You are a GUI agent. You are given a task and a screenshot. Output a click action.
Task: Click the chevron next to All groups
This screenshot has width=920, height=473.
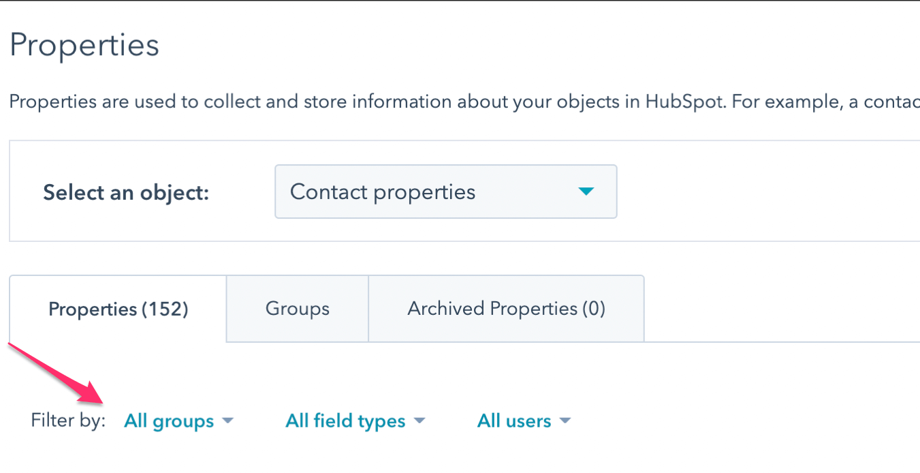(229, 421)
